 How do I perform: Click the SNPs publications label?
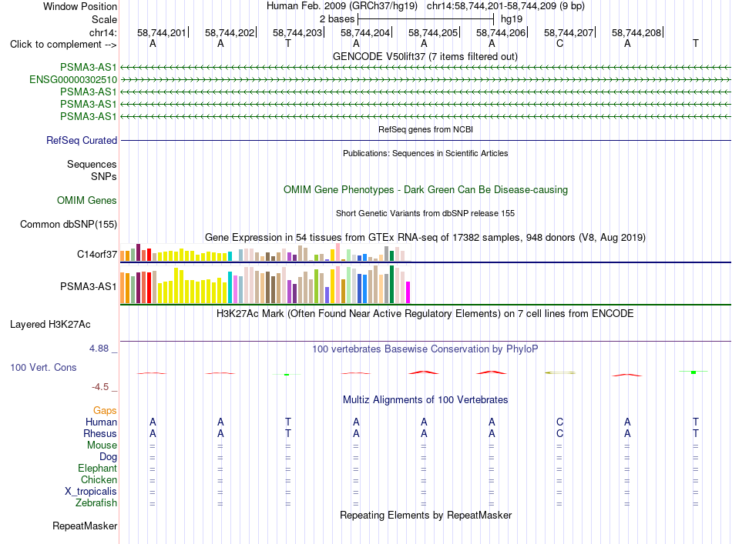104,177
